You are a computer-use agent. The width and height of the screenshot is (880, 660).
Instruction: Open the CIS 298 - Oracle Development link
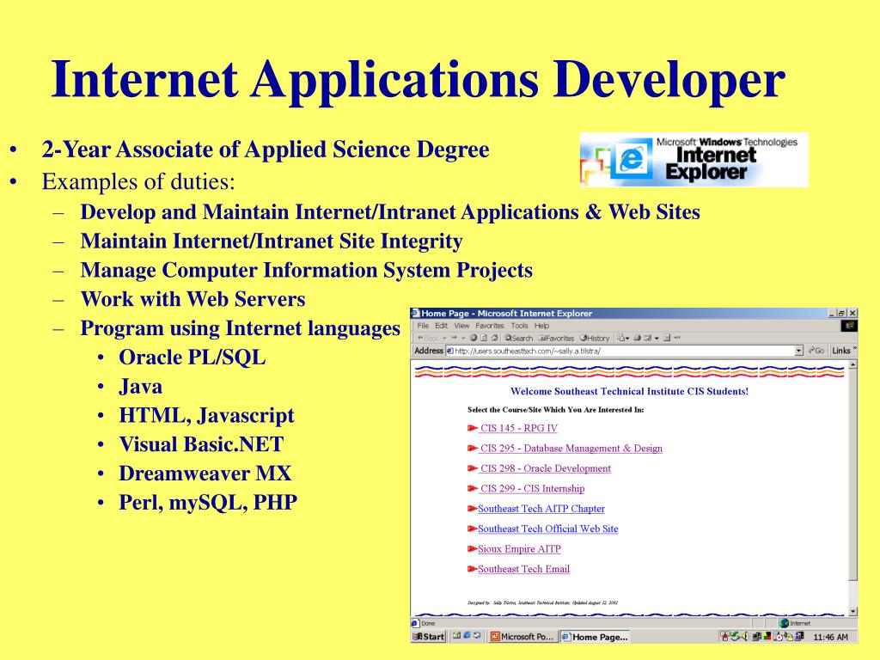pos(546,468)
